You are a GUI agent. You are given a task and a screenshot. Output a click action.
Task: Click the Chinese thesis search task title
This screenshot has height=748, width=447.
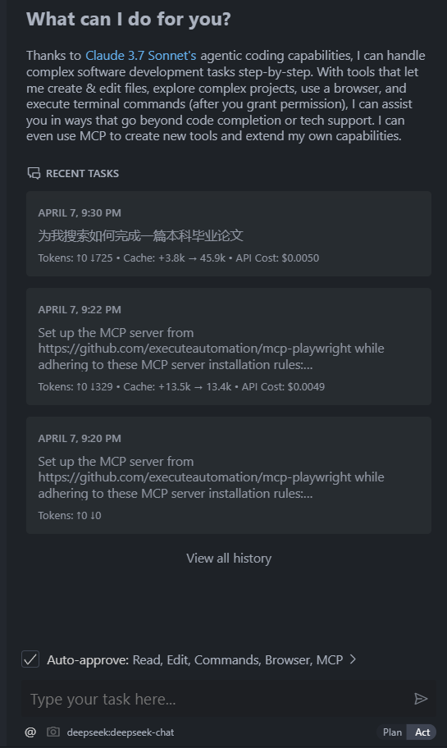141,235
